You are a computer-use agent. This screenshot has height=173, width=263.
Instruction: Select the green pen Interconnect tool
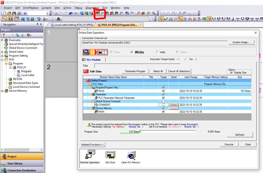[166, 19]
